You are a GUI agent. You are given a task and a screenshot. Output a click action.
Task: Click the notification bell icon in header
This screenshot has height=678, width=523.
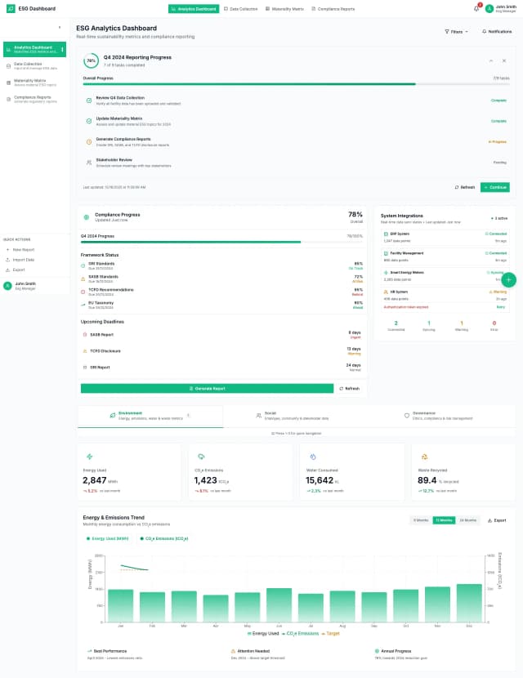coord(476,8)
